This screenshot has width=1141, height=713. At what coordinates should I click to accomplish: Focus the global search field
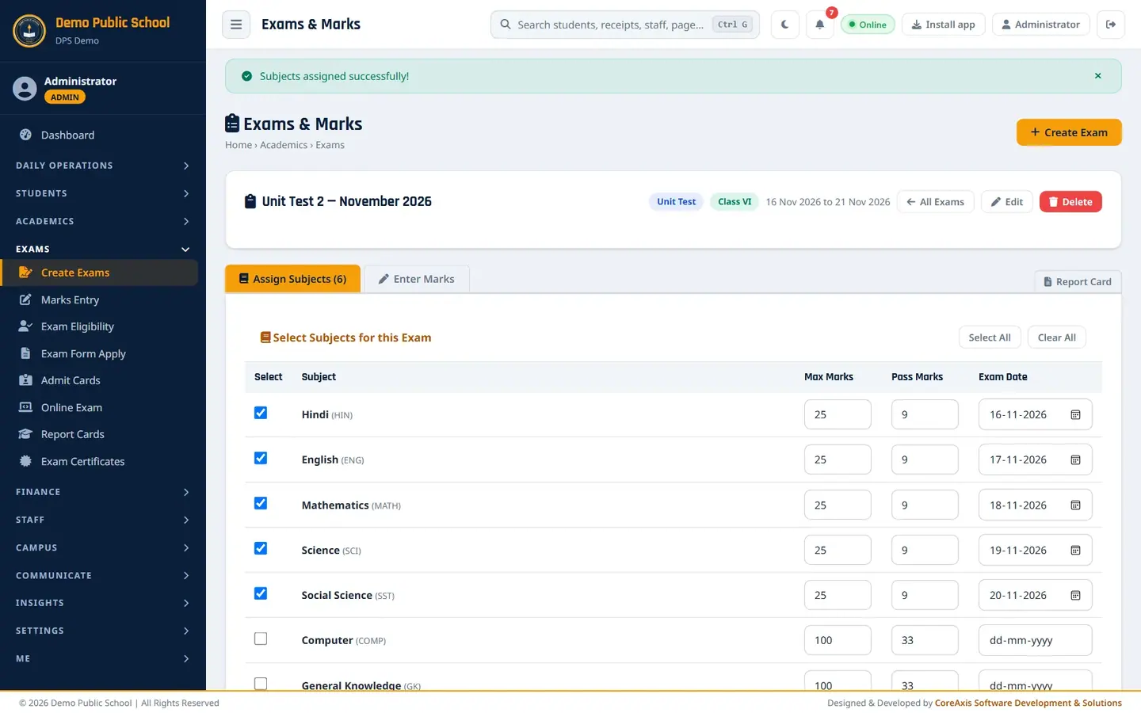tap(625, 25)
